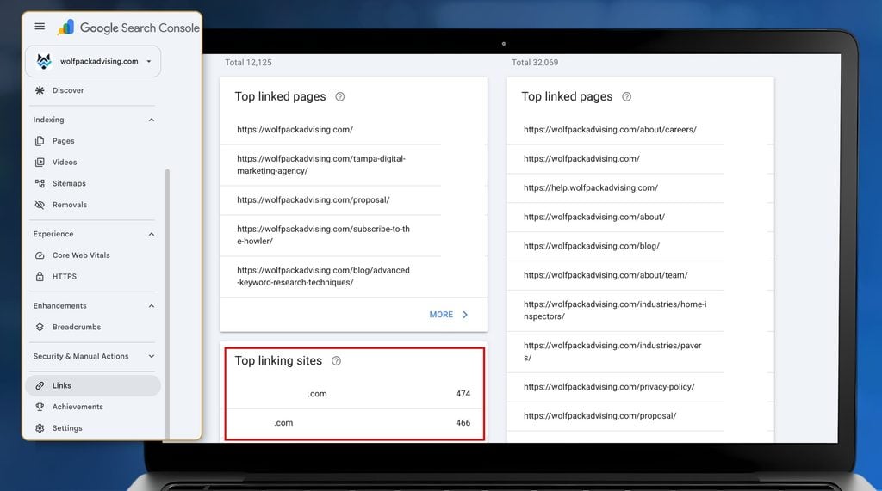Expand Security & Manual Actions section
The image size is (882, 491).
[152, 356]
